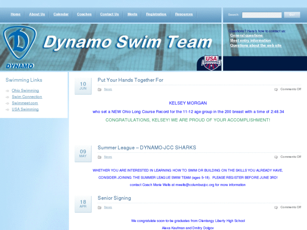This screenshot has height=230, width=307.
Task: Click the CONGRATULATIONS, KELSEY! green text
Action: pos(188,120)
